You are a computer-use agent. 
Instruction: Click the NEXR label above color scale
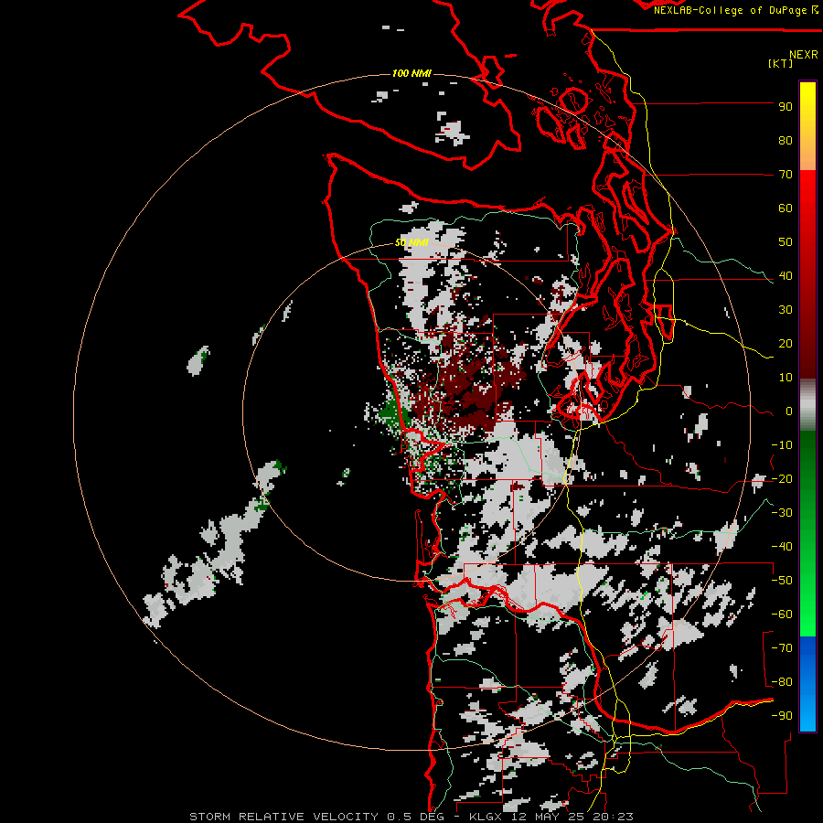804,55
